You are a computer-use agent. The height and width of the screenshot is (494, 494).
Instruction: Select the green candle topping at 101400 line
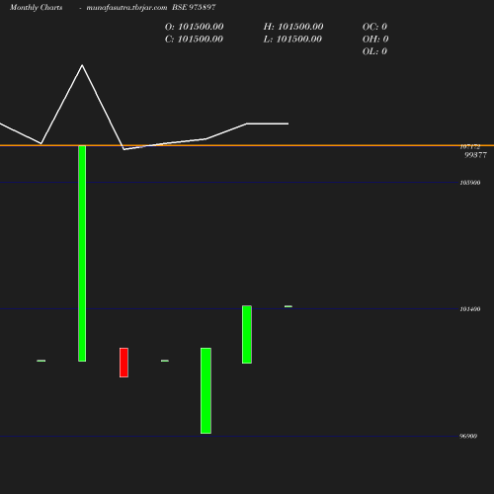pyautogui.click(x=247, y=335)
